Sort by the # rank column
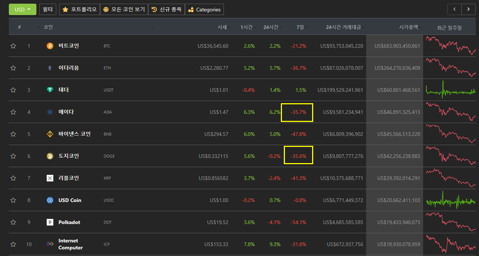Image resolution: width=479 pixels, height=256 pixels. click(x=19, y=27)
